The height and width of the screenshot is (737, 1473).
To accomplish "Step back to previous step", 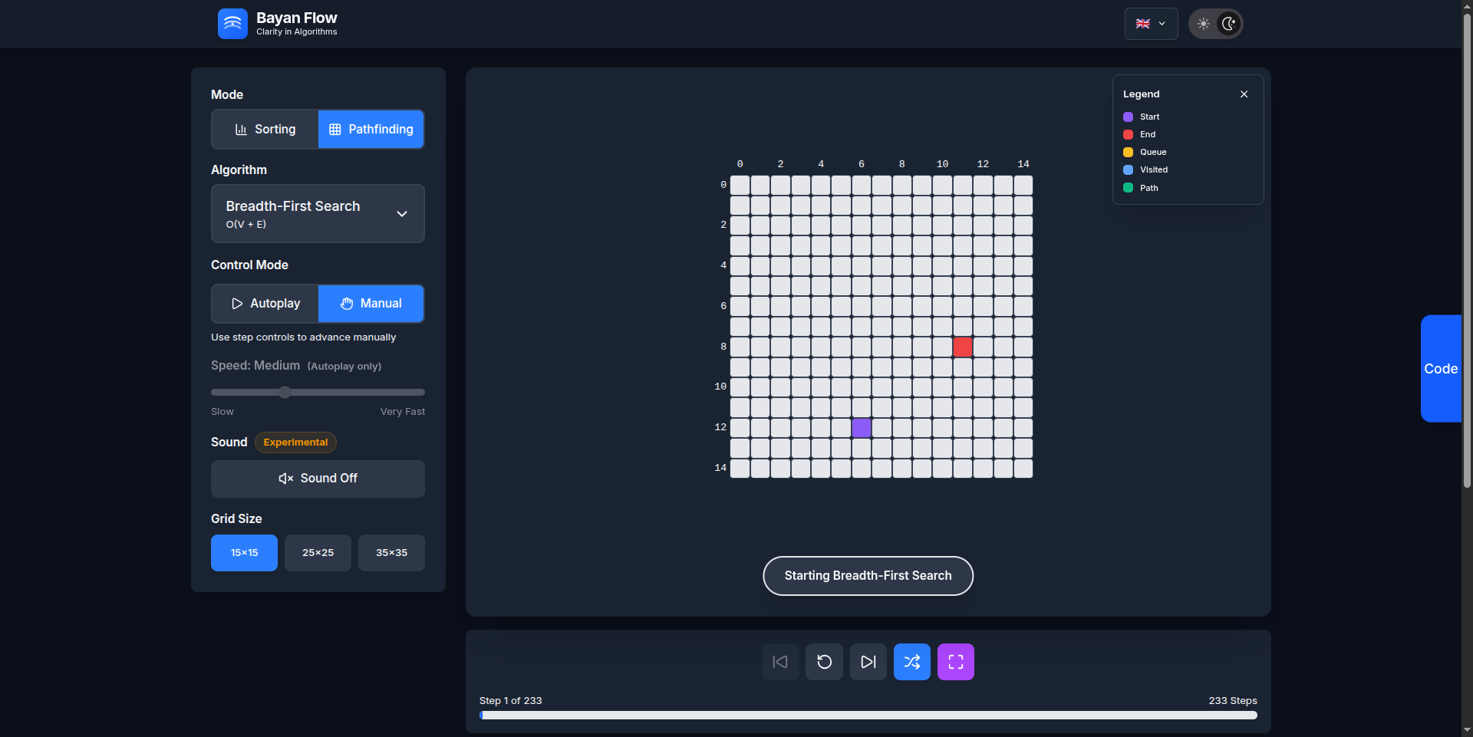I will (x=780, y=662).
